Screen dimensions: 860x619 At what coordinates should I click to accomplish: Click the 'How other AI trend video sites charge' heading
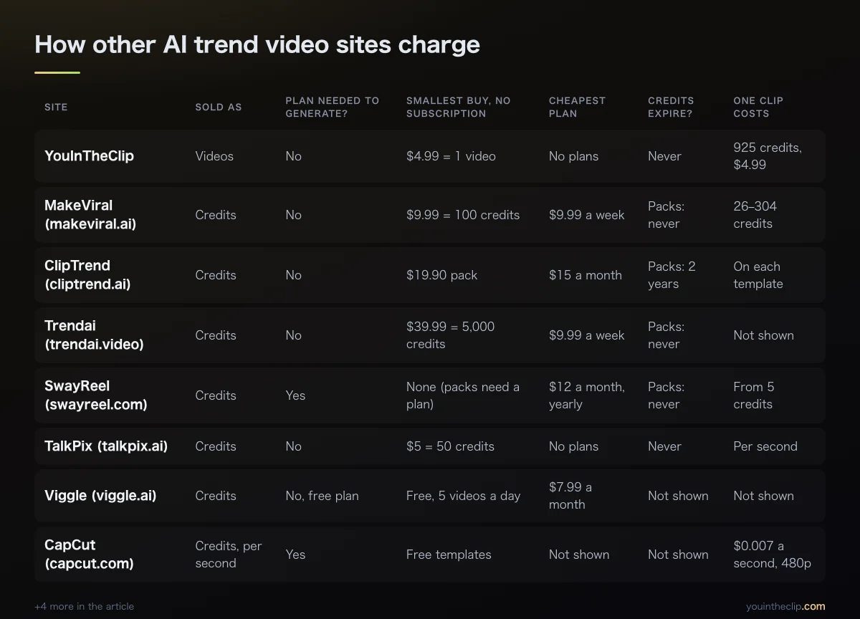[257, 44]
